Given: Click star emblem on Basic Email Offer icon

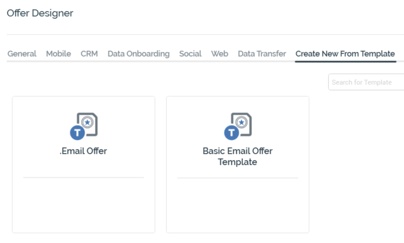Looking at the screenshot, I should (x=242, y=122).
